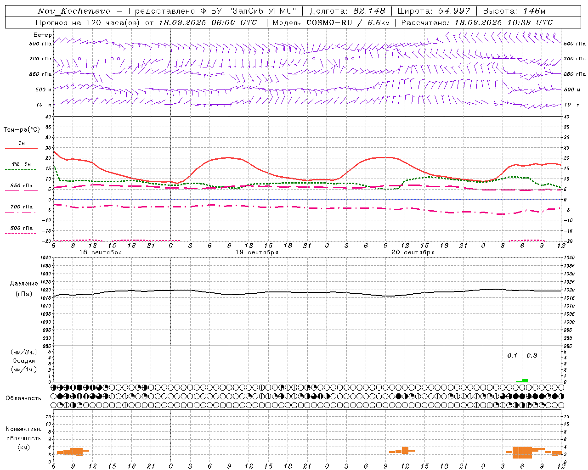The width and height of the screenshot is (588, 470).
Task: Click the 'Тем-ра(°C)' temperature panel label
Action: pyautogui.click(x=22, y=130)
